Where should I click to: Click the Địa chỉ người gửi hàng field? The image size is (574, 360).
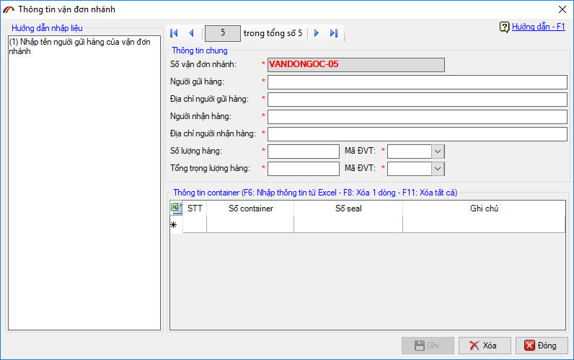pos(417,99)
